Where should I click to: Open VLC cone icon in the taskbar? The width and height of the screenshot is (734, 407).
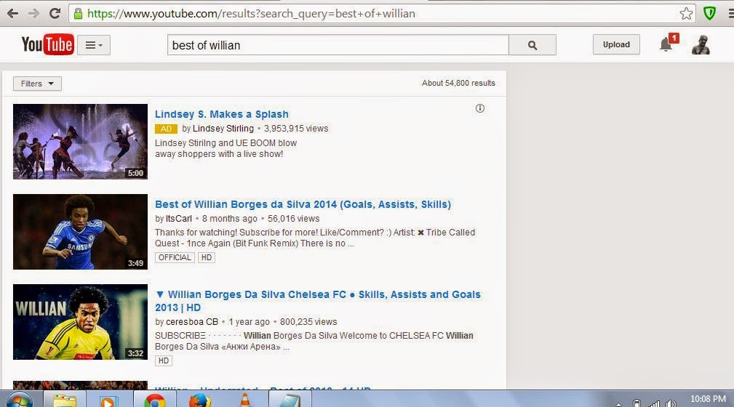(x=245, y=400)
